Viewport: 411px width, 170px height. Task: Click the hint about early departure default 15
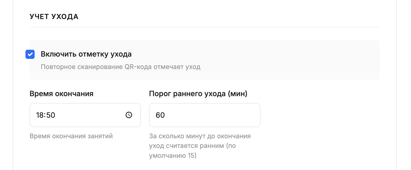tap(200, 146)
